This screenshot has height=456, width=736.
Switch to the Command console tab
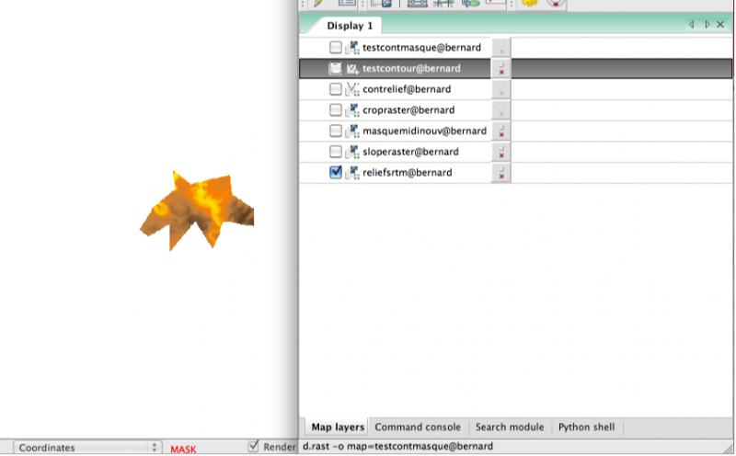coord(418,427)
